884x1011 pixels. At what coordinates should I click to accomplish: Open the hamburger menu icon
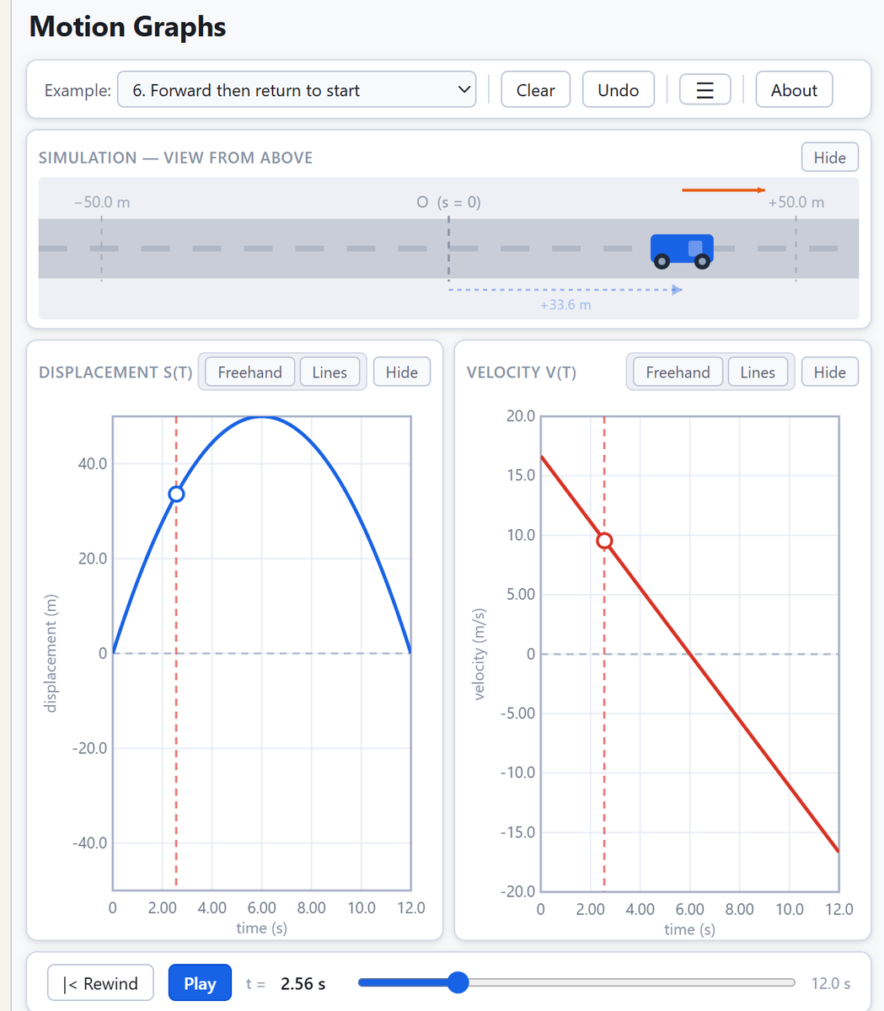705,90
